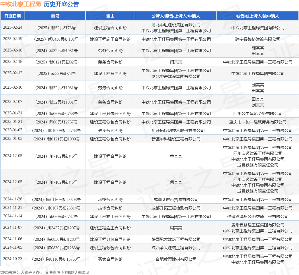The image size is (299, 275).
Task: Click defendant 福建省漳州公路交通工程有限公司
Action: pos(258,216)
